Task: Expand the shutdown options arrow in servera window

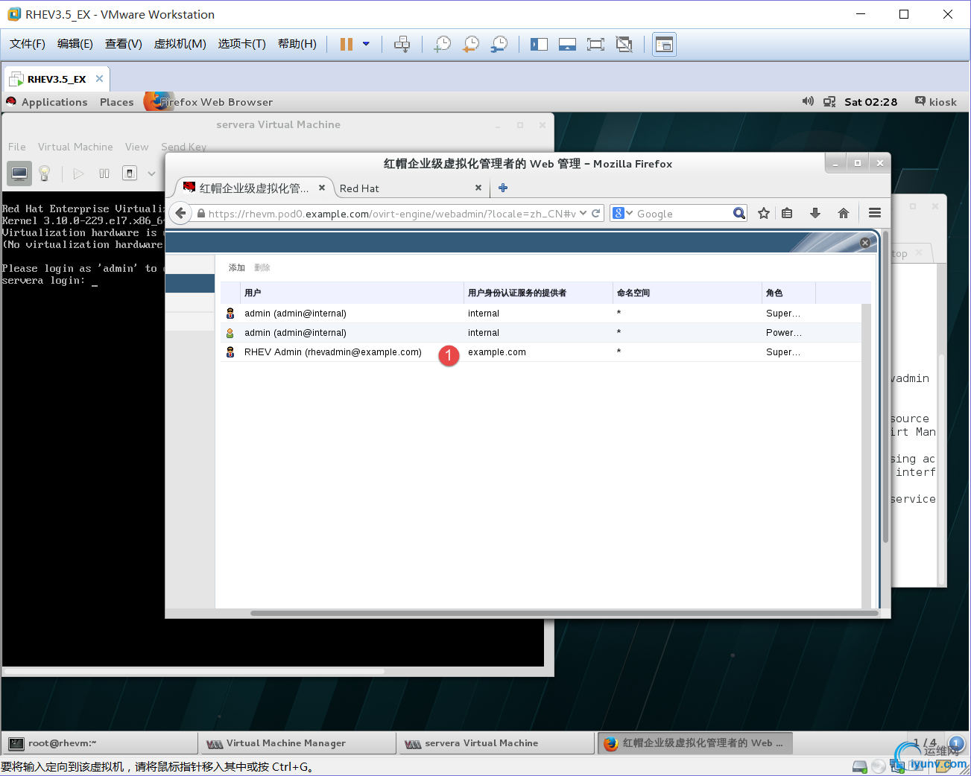Action: pos(151,174)
